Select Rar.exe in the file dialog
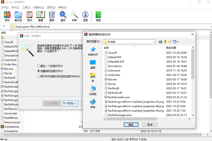Image resolution: width=212 pixels, height=141 pixels. [x=112, y=79]
